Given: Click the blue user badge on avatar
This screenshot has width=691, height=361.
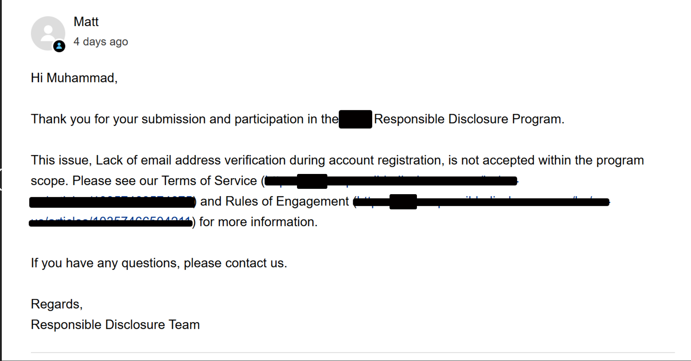Looking at the screenshot, I should pos(59,46).
